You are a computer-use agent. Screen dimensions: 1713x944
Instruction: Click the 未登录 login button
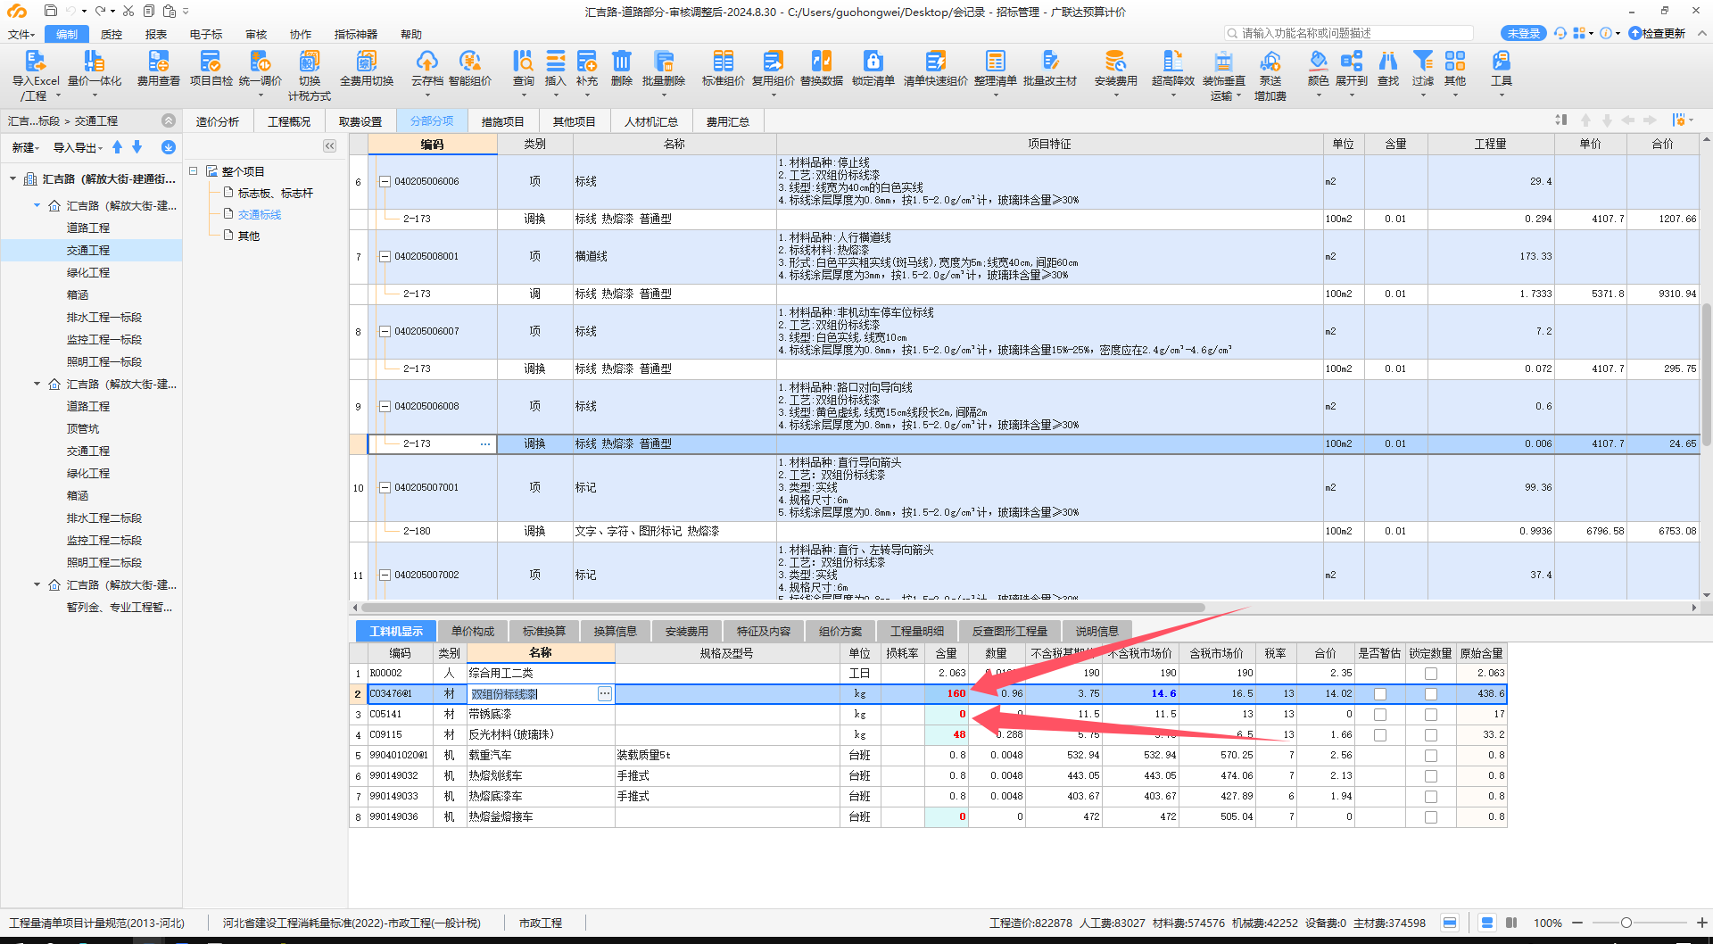[x=1524, y=33]
